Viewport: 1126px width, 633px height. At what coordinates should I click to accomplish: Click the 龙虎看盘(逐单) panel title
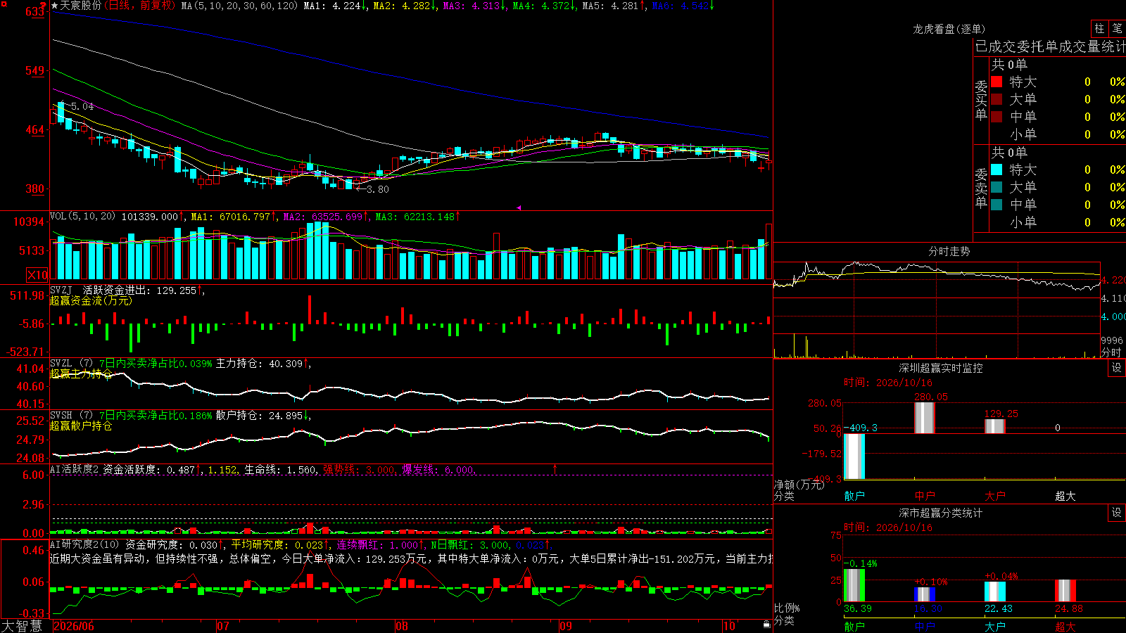(949, 29)
